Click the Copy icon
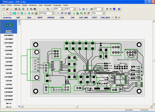 pos(31,9)
